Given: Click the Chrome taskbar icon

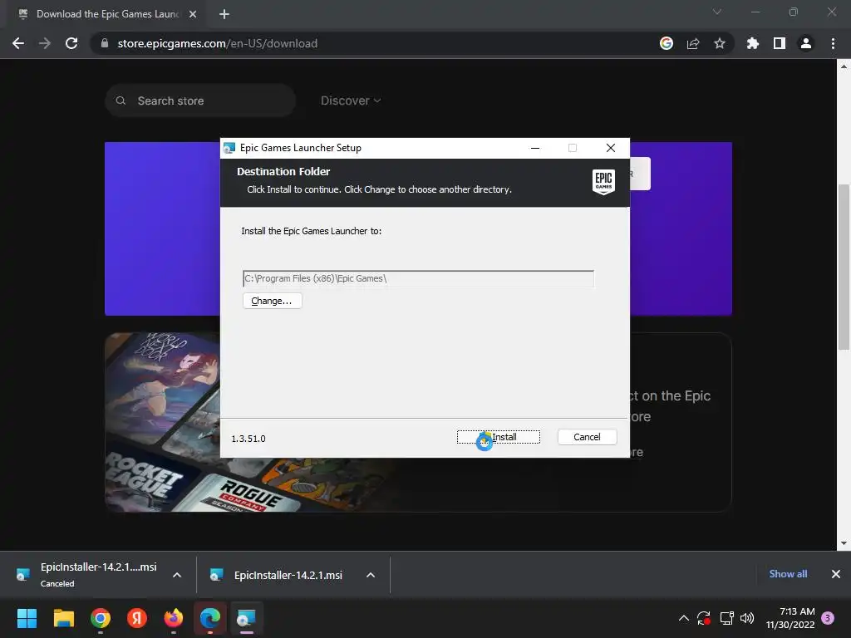Looking at the screenshot, I should point(101,618).
